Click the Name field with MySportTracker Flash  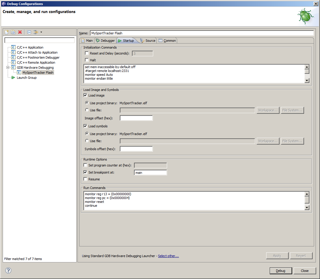(202, 33)
